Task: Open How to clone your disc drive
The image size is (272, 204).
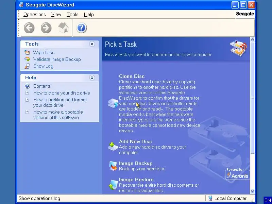Action: coord(62,93)
